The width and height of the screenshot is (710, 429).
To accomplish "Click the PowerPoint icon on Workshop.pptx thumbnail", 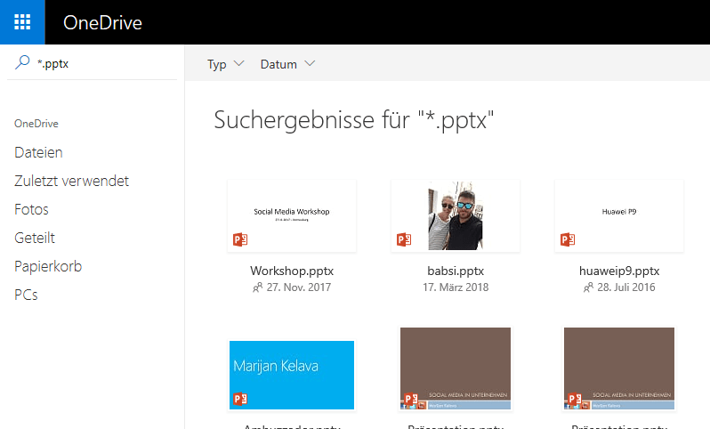I will [x=240, y=239].
